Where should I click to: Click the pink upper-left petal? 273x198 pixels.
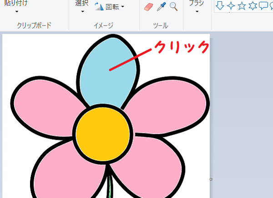(x=47, y=108)
